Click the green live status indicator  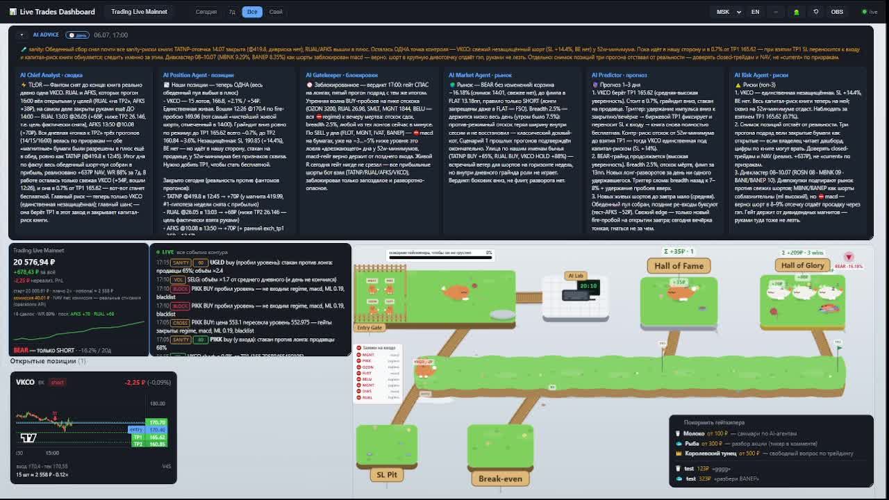coord(870,12)
